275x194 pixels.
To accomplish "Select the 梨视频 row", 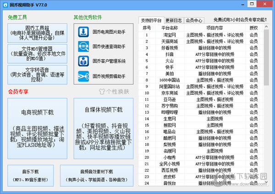I will (201, 145).
